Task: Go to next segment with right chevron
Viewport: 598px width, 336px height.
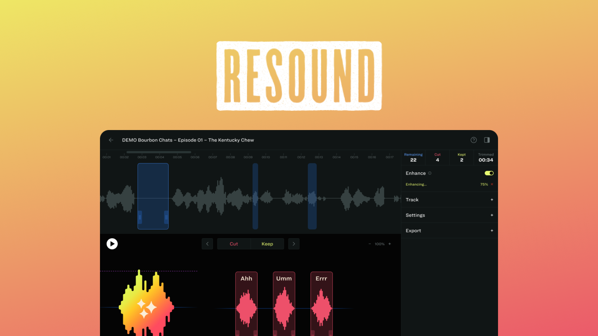Action: (293, 244)
